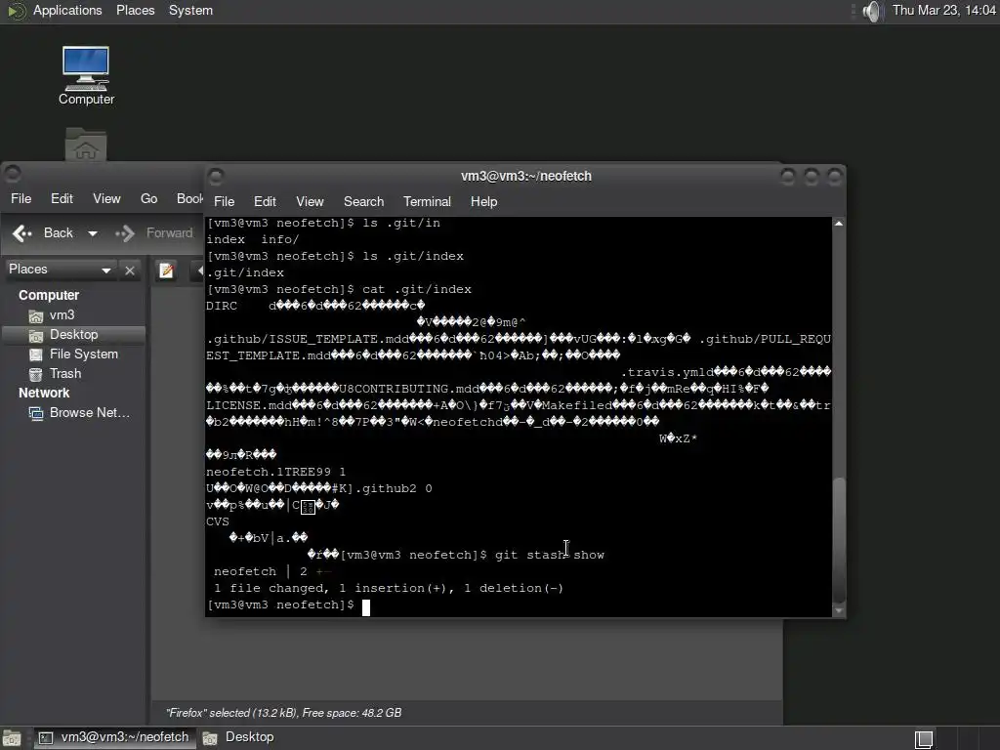Click the show desktop icon in bottom panel
This screenshot has height=750, width=1000.
click(x=12, y=738)
